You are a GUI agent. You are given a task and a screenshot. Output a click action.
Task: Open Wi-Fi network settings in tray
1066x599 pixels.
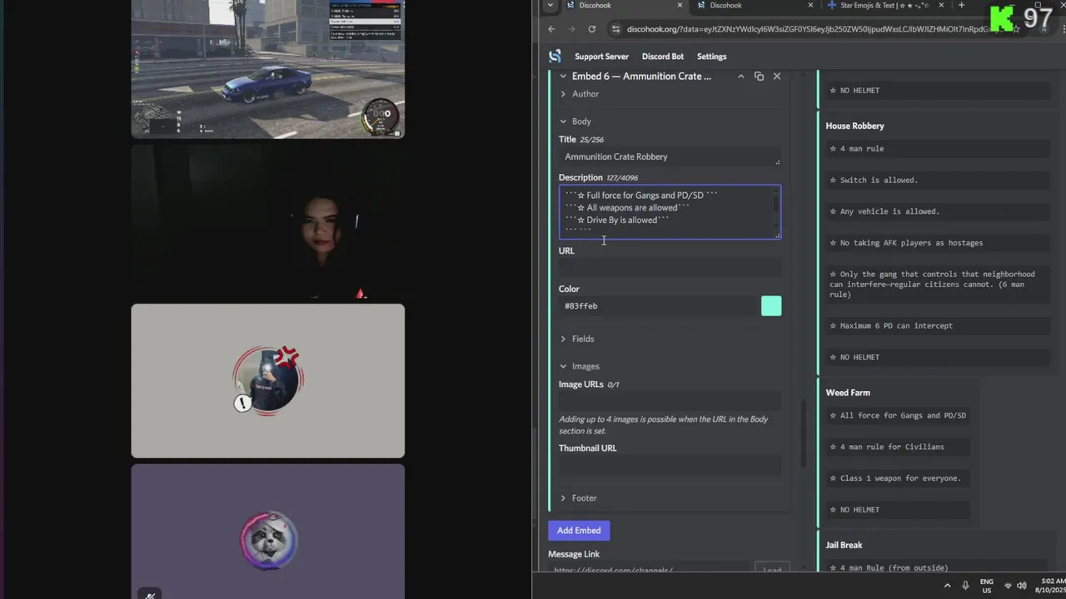tap(1009, 586)
